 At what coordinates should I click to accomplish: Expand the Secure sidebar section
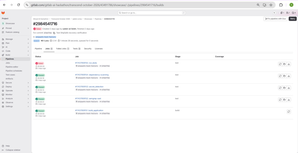[15, 83]
